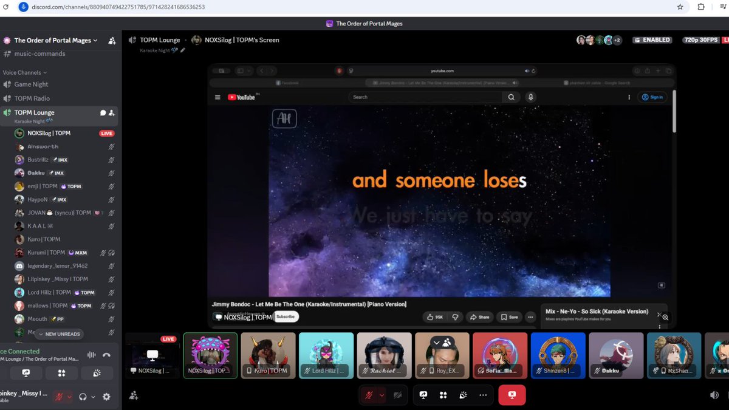Click the magnifier zoom icon at stream corner

click(x=665, y=317)
